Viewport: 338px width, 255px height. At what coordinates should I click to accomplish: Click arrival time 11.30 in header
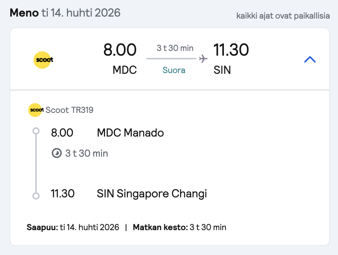tap(231, 50)
